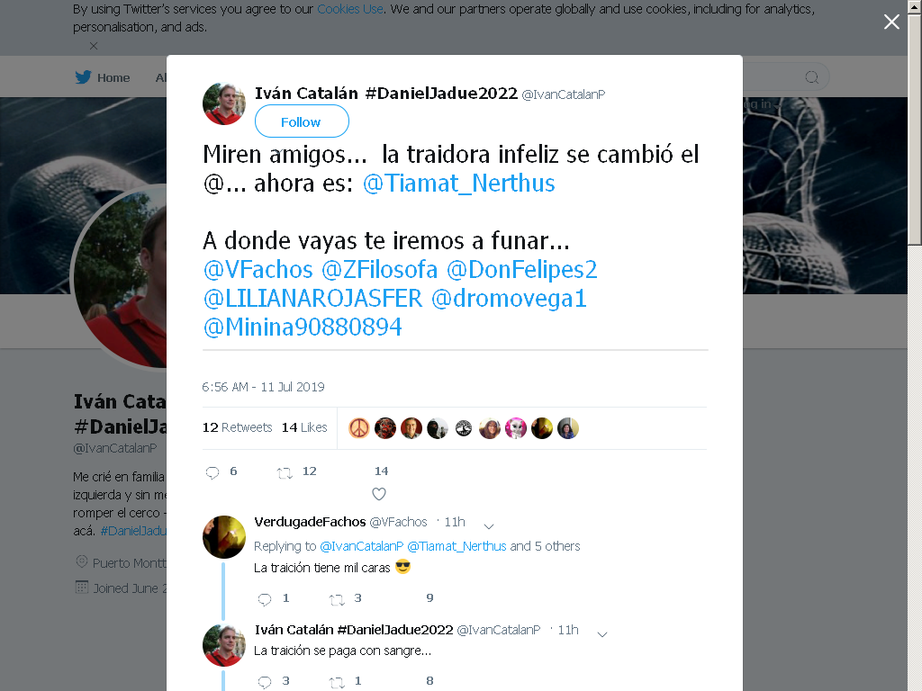Open the @Tiamat_Nerthus mention in tweet
This screenshot has width=922, height=691.
tap(458, 184)
